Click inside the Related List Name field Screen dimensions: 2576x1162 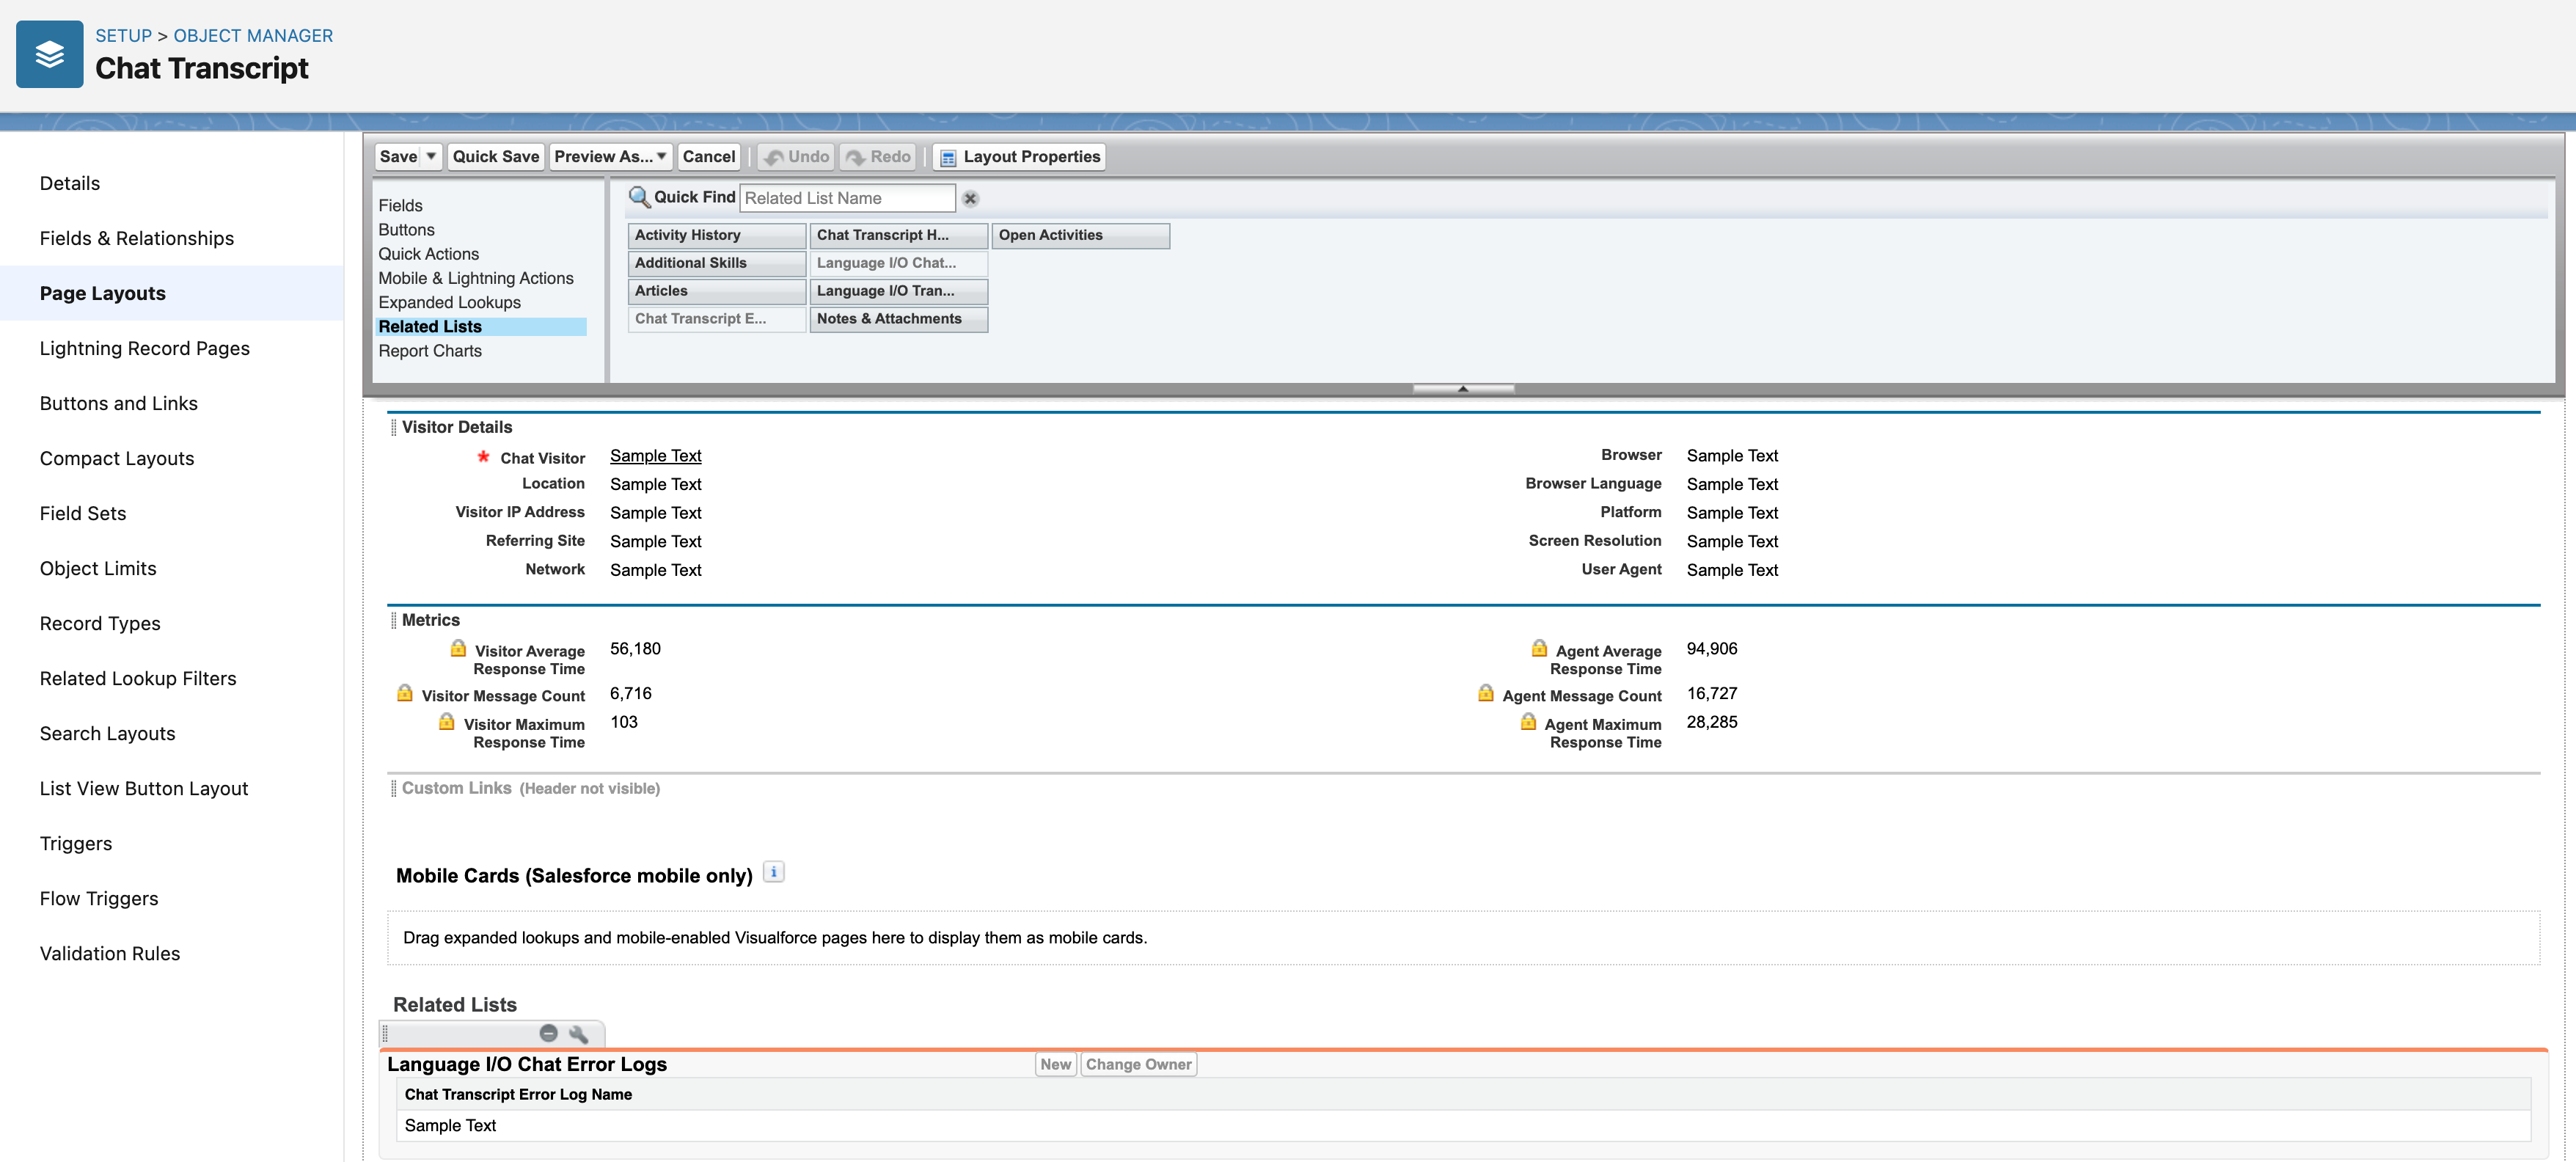tap(847, 198)
